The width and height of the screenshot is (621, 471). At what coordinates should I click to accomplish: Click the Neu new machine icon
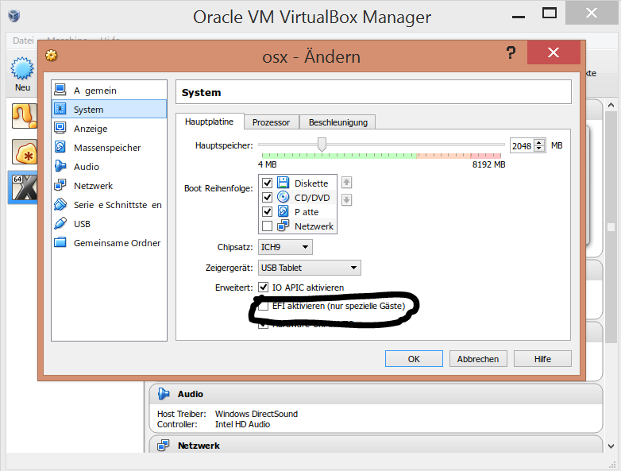(x=22, y=68)
